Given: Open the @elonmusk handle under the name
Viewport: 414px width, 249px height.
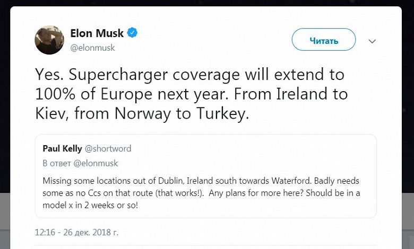Looking at the screenshot, I should click(92, 48).
